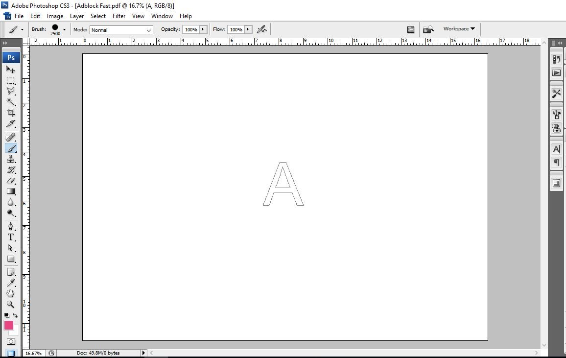The height and width of the screenshot is (358, 566).
Task: Toggle the Brushes palette button in options bar
Action: (410, 29)
